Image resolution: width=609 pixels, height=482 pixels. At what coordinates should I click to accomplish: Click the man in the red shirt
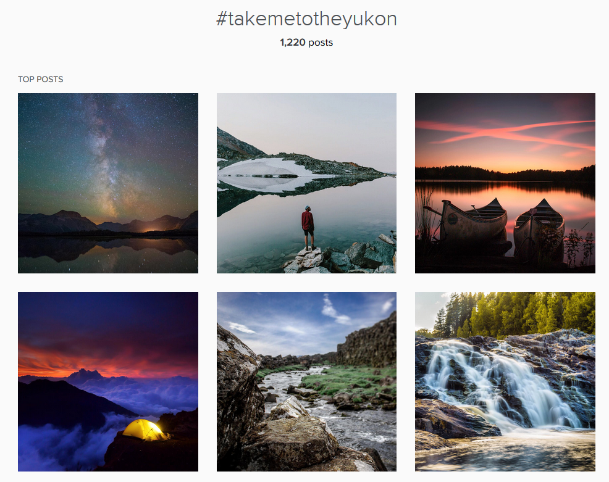tap(308, 228)
